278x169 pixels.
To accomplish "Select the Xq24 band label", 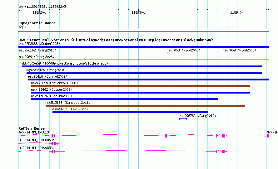I will 22,27.
